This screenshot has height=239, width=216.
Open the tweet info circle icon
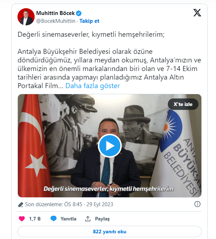(197, 204)
